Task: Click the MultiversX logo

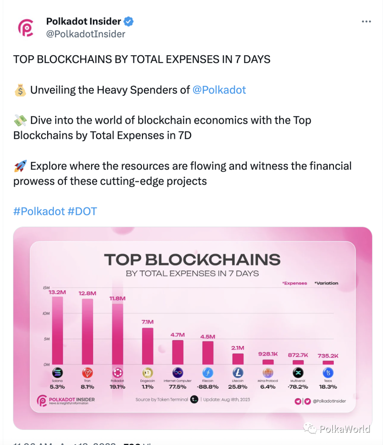Action: (x=298, y=373)
